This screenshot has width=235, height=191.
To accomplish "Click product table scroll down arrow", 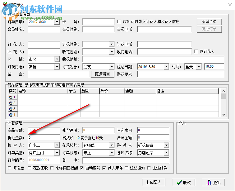I will tap(223, 115).
